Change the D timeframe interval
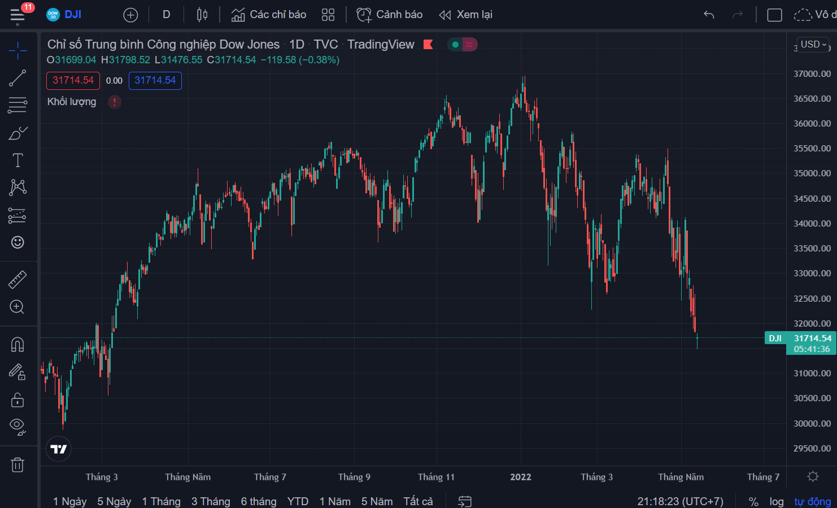 (167, 15)
